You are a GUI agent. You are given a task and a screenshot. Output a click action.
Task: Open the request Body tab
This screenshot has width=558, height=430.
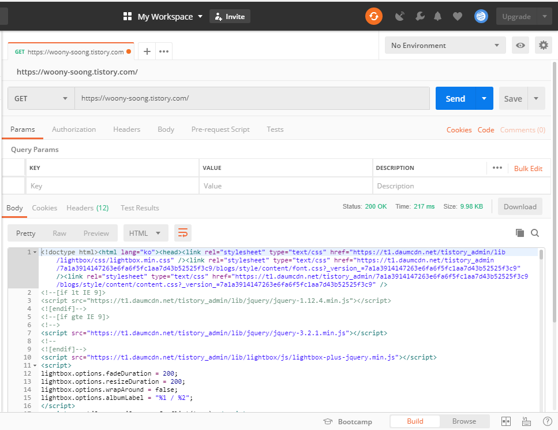tap(166, 129)
